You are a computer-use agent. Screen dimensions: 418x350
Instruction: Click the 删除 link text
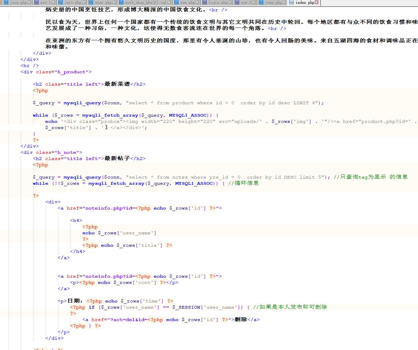click(241, 319)
